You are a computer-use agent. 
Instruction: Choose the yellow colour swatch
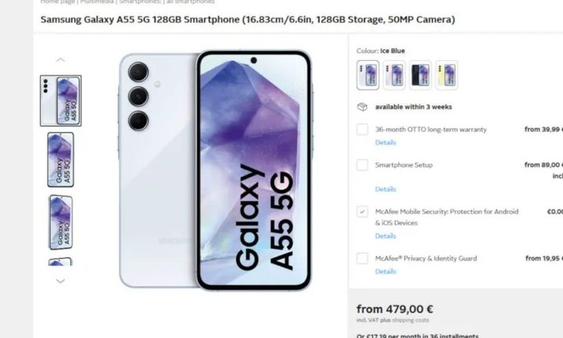[446, 75]
